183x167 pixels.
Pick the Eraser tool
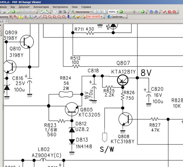click(78, 17)
